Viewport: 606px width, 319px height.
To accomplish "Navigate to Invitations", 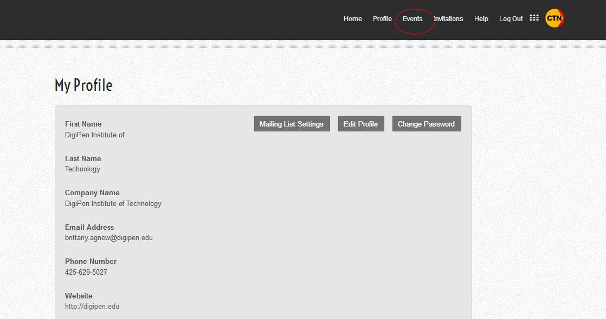I will [x=449, y=19].
